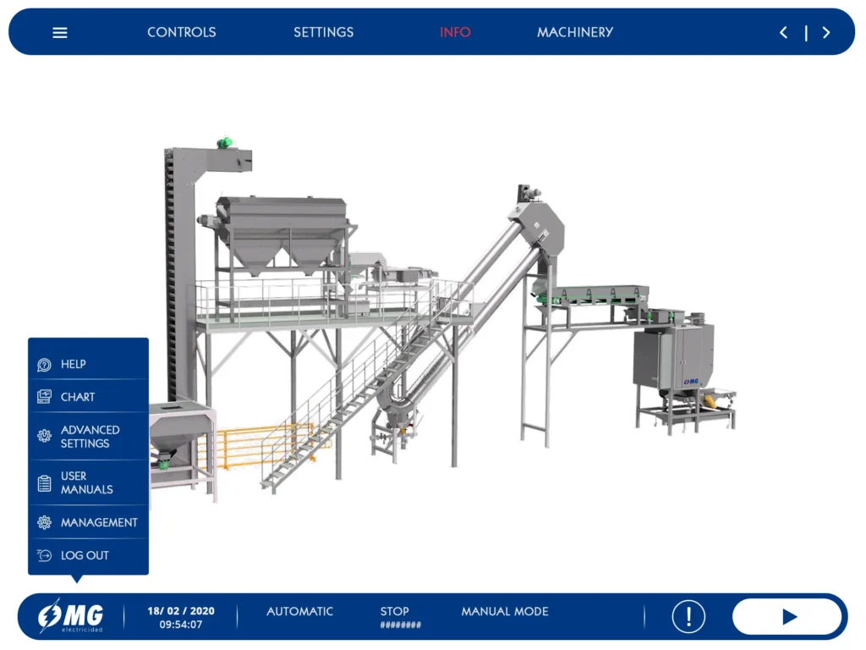The height and width of the screenshot is (650, 866).
Task: Click the USER MANUALS document icon
Action: (44, 483)
